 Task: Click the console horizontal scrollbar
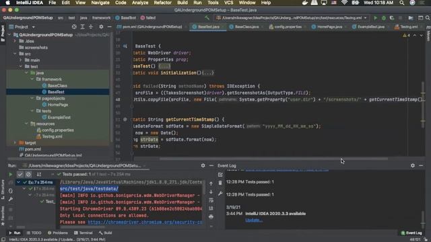click(82, 227)
